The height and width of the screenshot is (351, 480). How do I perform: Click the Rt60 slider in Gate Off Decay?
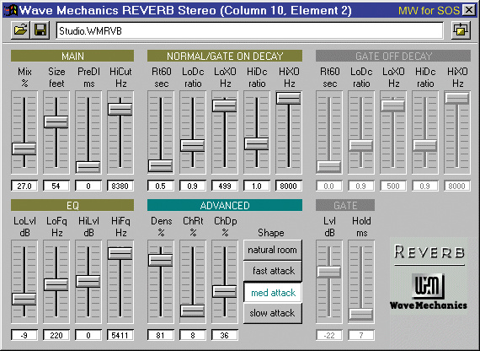[328, 166]
